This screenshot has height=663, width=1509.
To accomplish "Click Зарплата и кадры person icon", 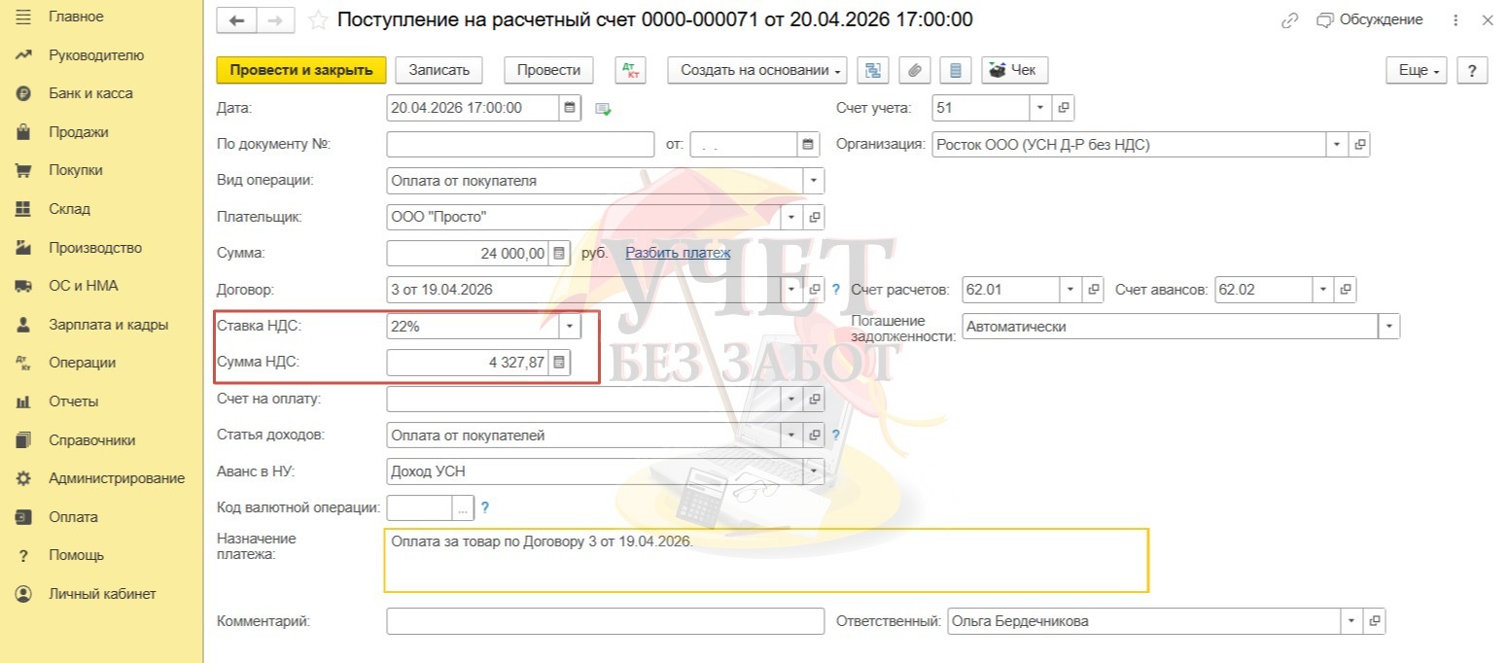I will tap(24, 325).
